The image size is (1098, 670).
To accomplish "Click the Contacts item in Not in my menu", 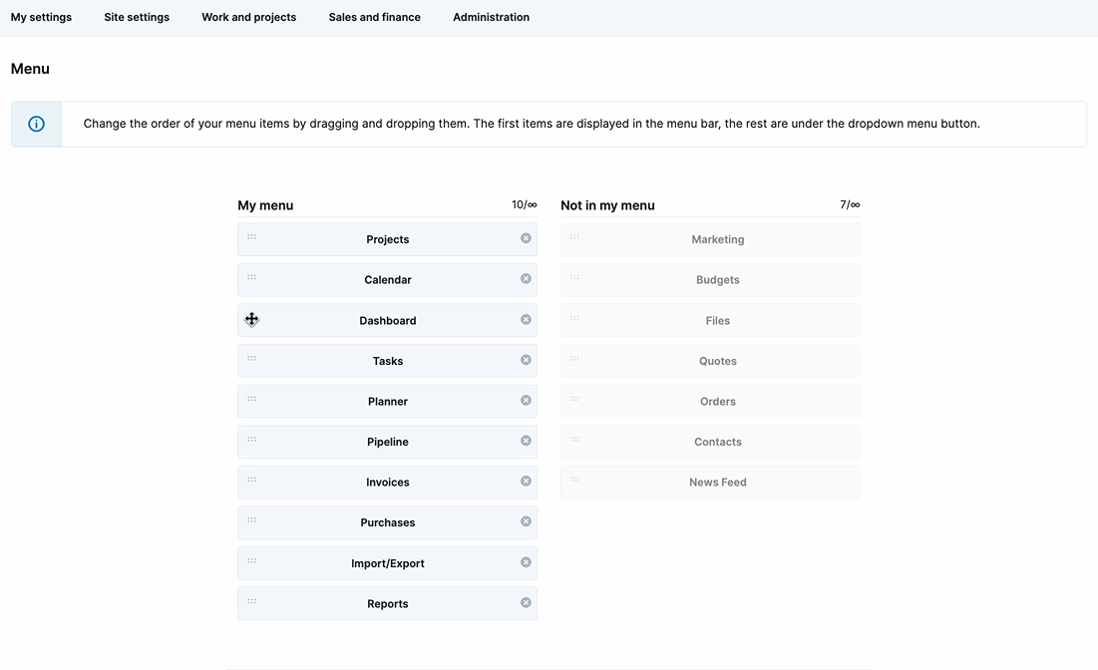I will coord(710,442).
